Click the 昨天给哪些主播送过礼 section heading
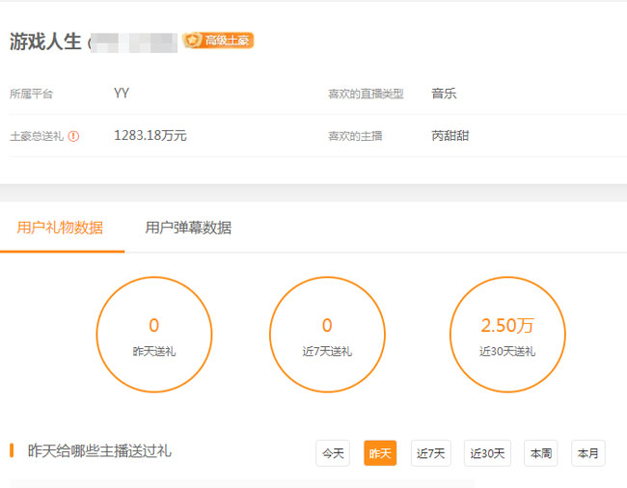Screen dimensions: 627x488 click(99, 451)
